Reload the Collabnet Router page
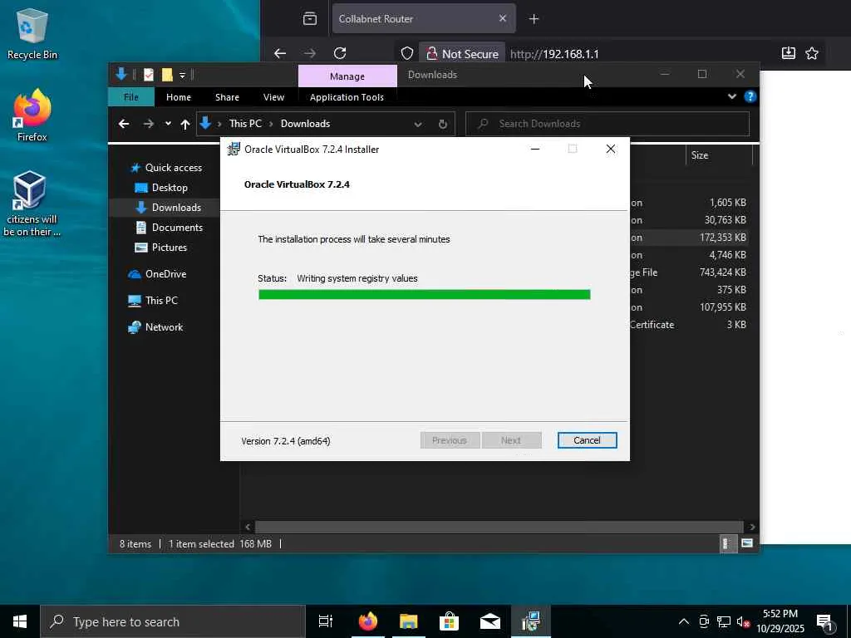The image size is (851, 638). [340, 53]
